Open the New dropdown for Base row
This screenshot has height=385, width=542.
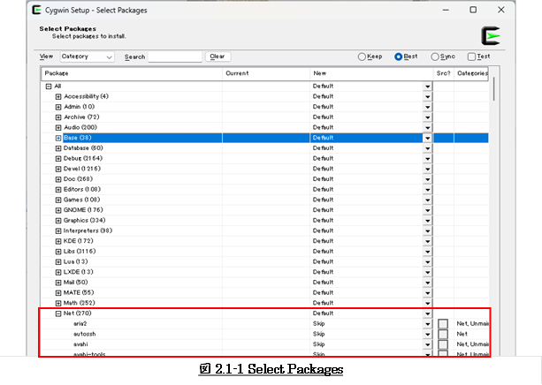(x=428, y=138)
